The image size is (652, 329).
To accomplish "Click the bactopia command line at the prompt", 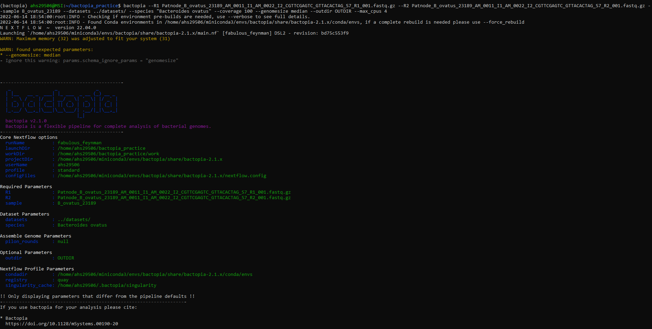I will [x=240, y=5].
